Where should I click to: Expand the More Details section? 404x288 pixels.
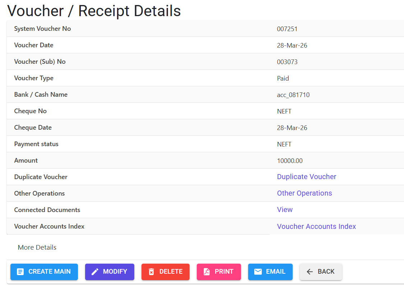coord(37,248)
